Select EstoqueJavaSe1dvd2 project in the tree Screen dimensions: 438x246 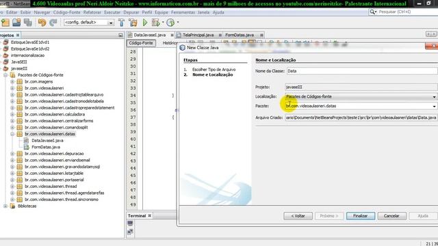30,49
